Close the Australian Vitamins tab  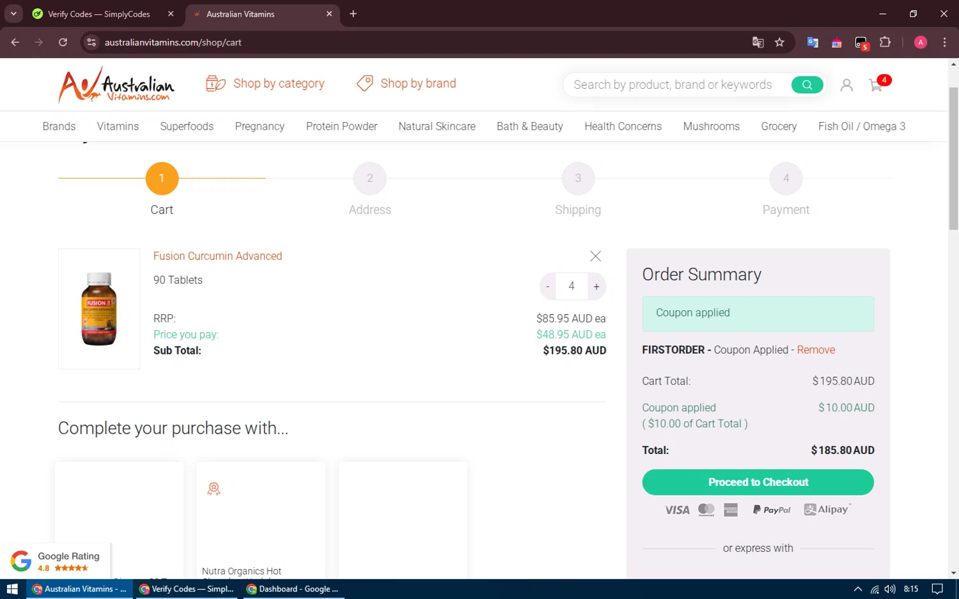click(x=329, y=14)
